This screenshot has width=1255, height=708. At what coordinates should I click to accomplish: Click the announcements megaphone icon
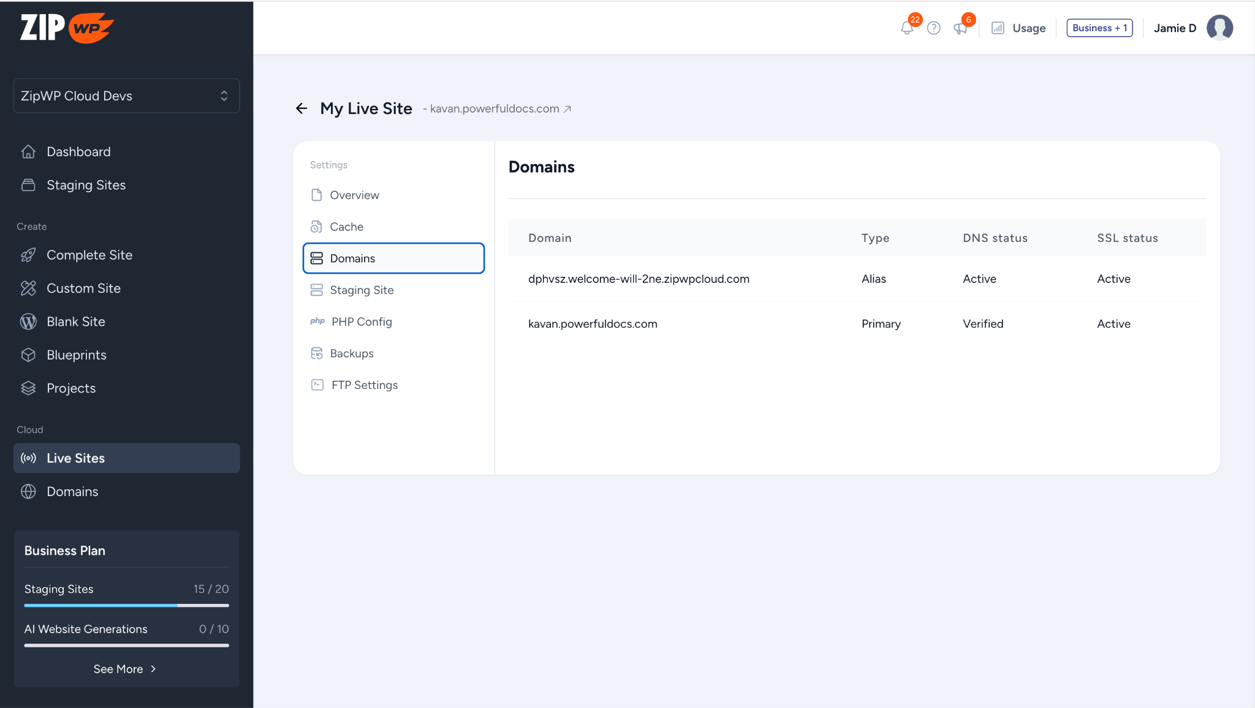[960, 28]
